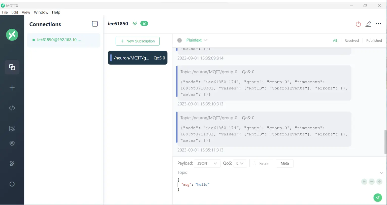Open the Script page in sidebar
The width and height of the screenshot is (387, 205).
pos(12,108)
